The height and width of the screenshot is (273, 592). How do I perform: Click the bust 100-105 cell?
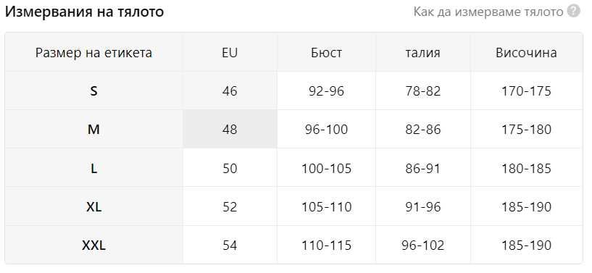coord(326,168)
